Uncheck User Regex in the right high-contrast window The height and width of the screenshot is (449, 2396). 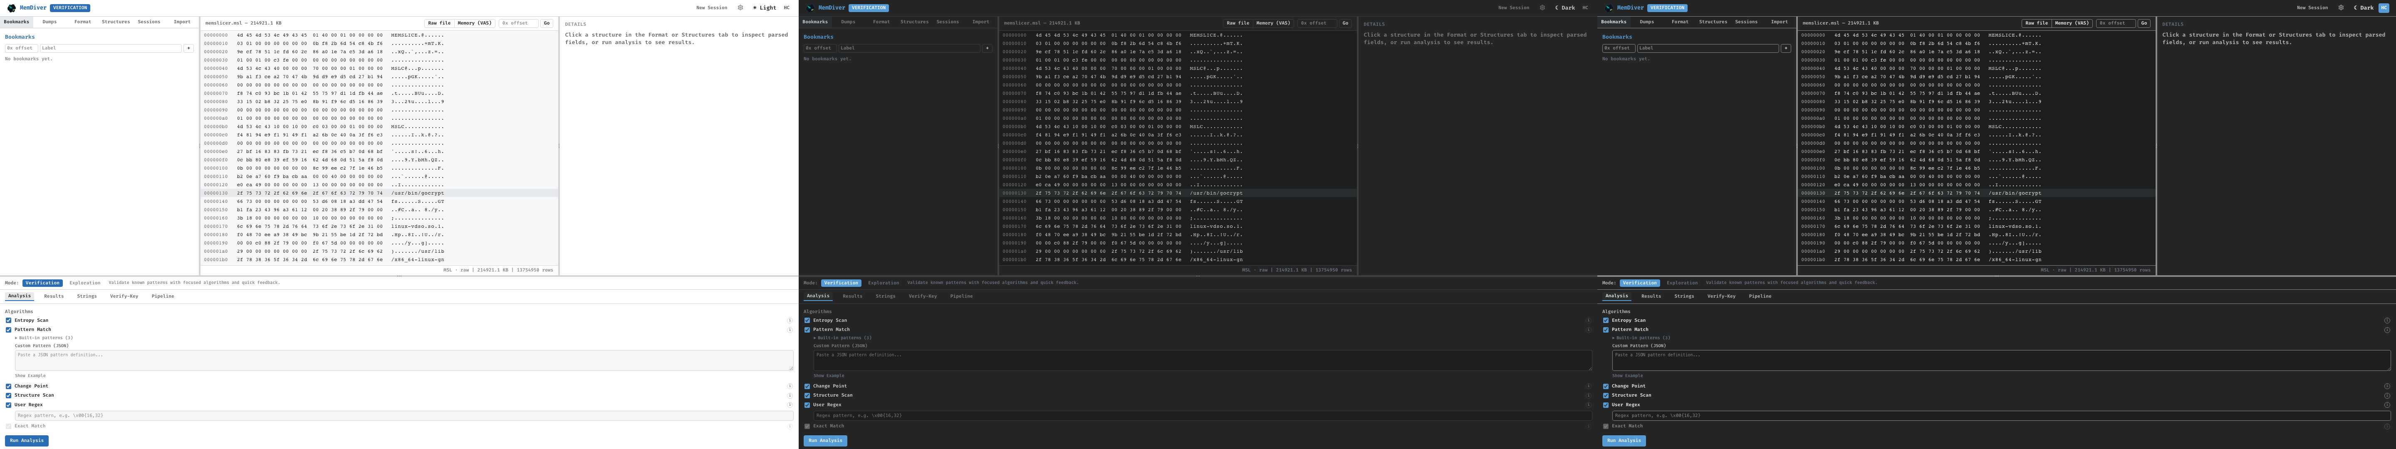tap(1605, 405)
